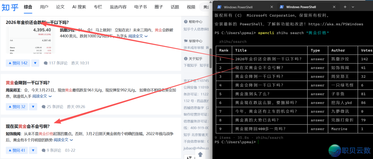Open the 9 条评论 comments
This screenshot has height=159, width=373.
(51, 150)
